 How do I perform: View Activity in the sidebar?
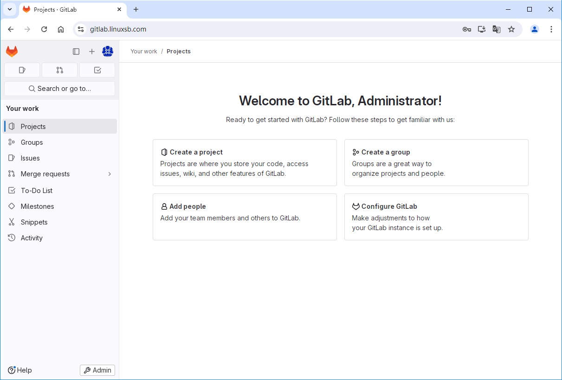(x=32, y=238)
